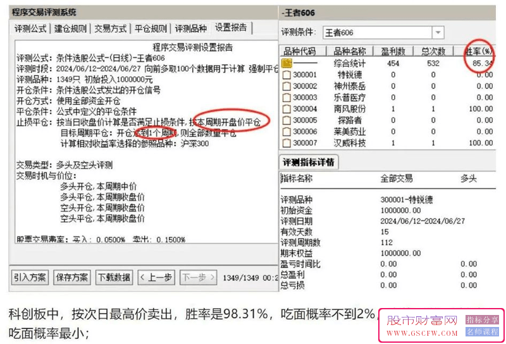Click the document icon for 300005
Viewport: 506px width, 344px height.
[x=287, y=121]
